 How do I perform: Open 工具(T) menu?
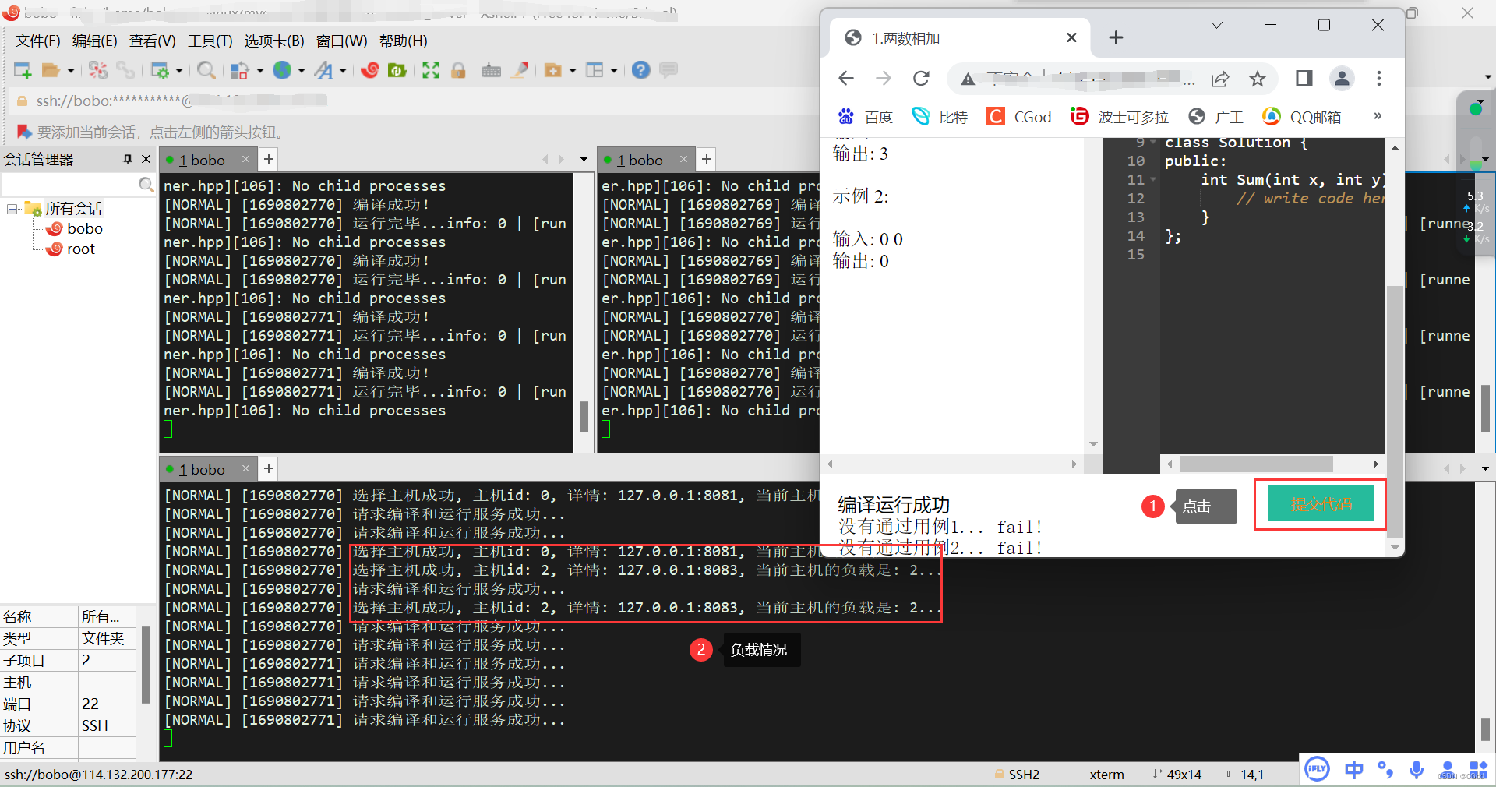pyautogui.click(x=210, y=41)
